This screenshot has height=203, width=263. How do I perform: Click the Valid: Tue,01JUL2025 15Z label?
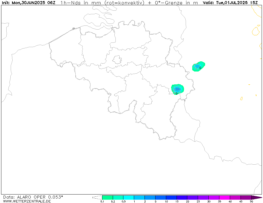pos(230,3)
